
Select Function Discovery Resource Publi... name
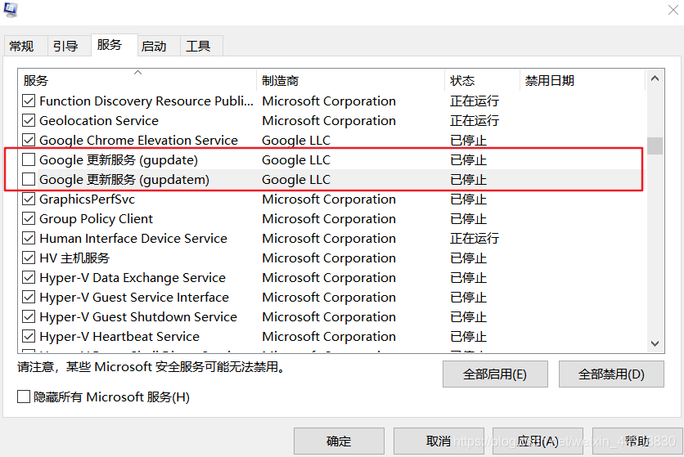pyautogui.click(x=146, y=101)
